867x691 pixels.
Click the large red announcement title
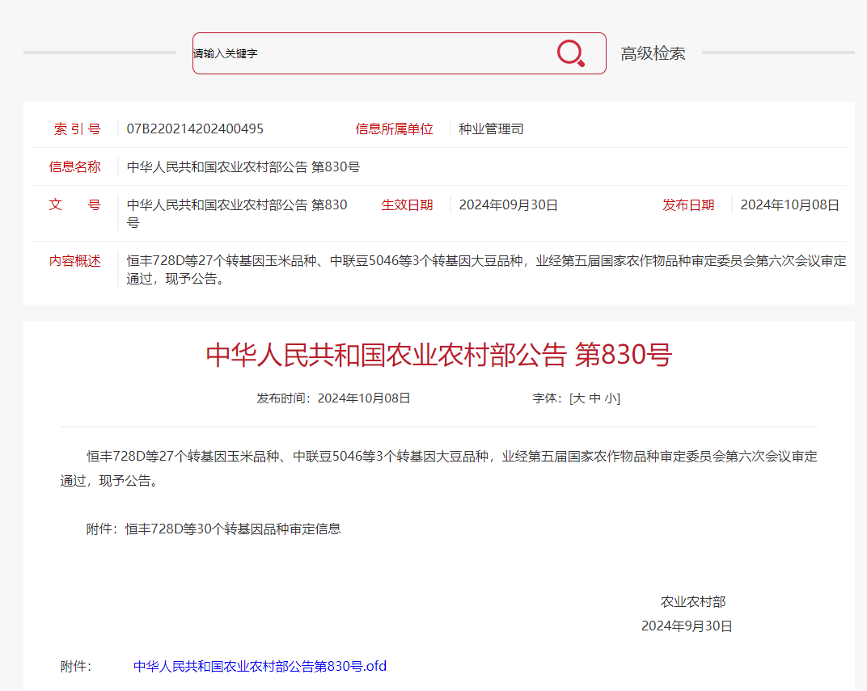438,355
